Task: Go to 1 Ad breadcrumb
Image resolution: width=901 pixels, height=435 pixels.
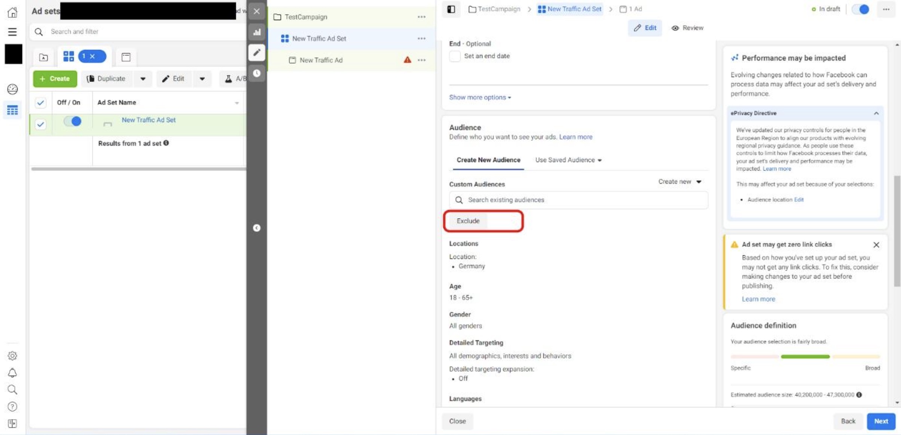Action: coord(630,9)
